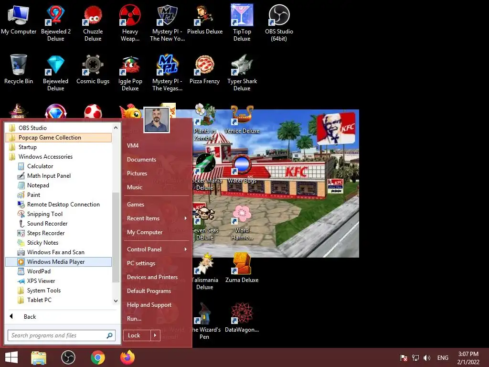Open the Zuma Deluxe shortcut
489x367 pixels.
coord(242,268)
